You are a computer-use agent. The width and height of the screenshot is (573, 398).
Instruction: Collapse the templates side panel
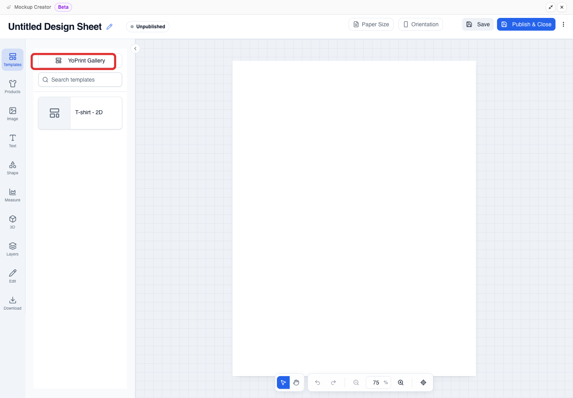pos(135,49)
